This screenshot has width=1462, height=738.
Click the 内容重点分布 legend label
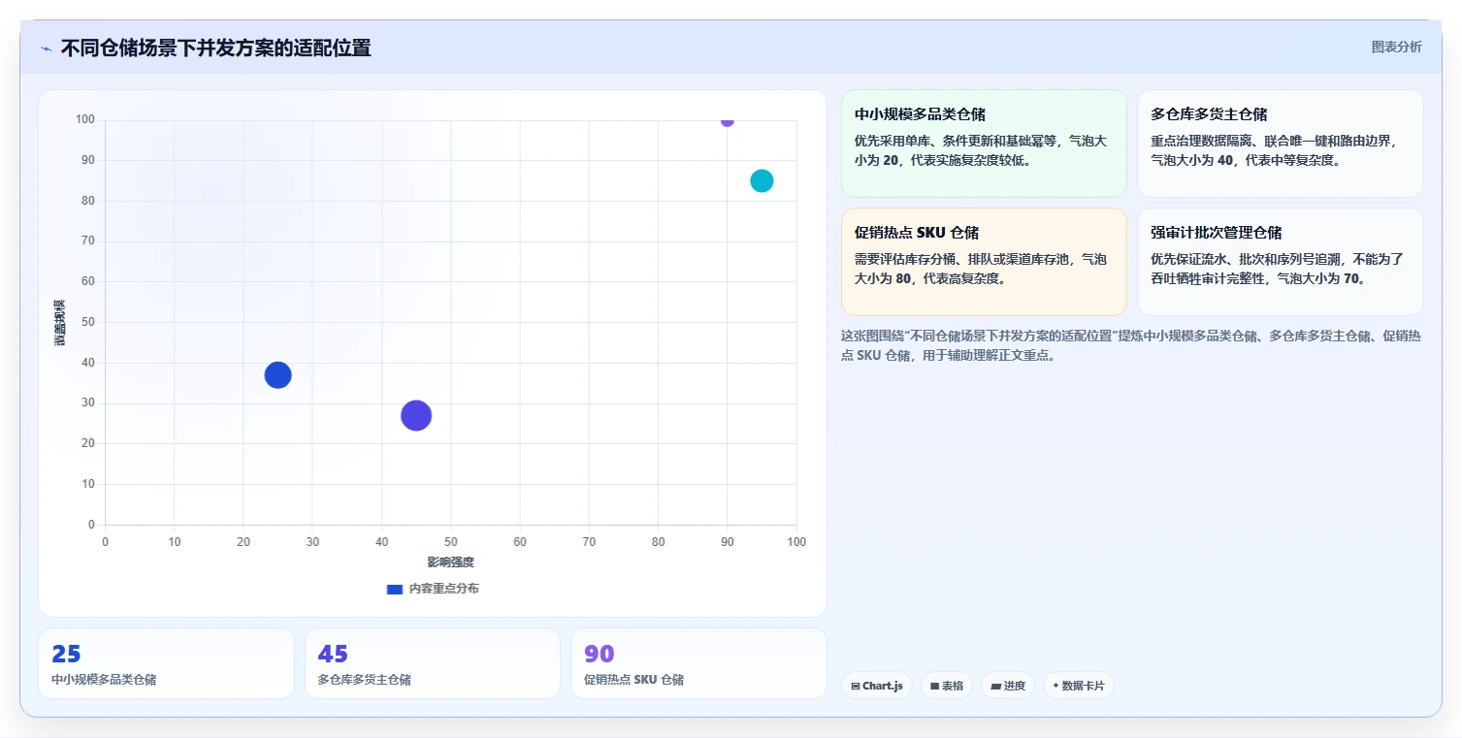pyautogui.click(x=443, y=589)
